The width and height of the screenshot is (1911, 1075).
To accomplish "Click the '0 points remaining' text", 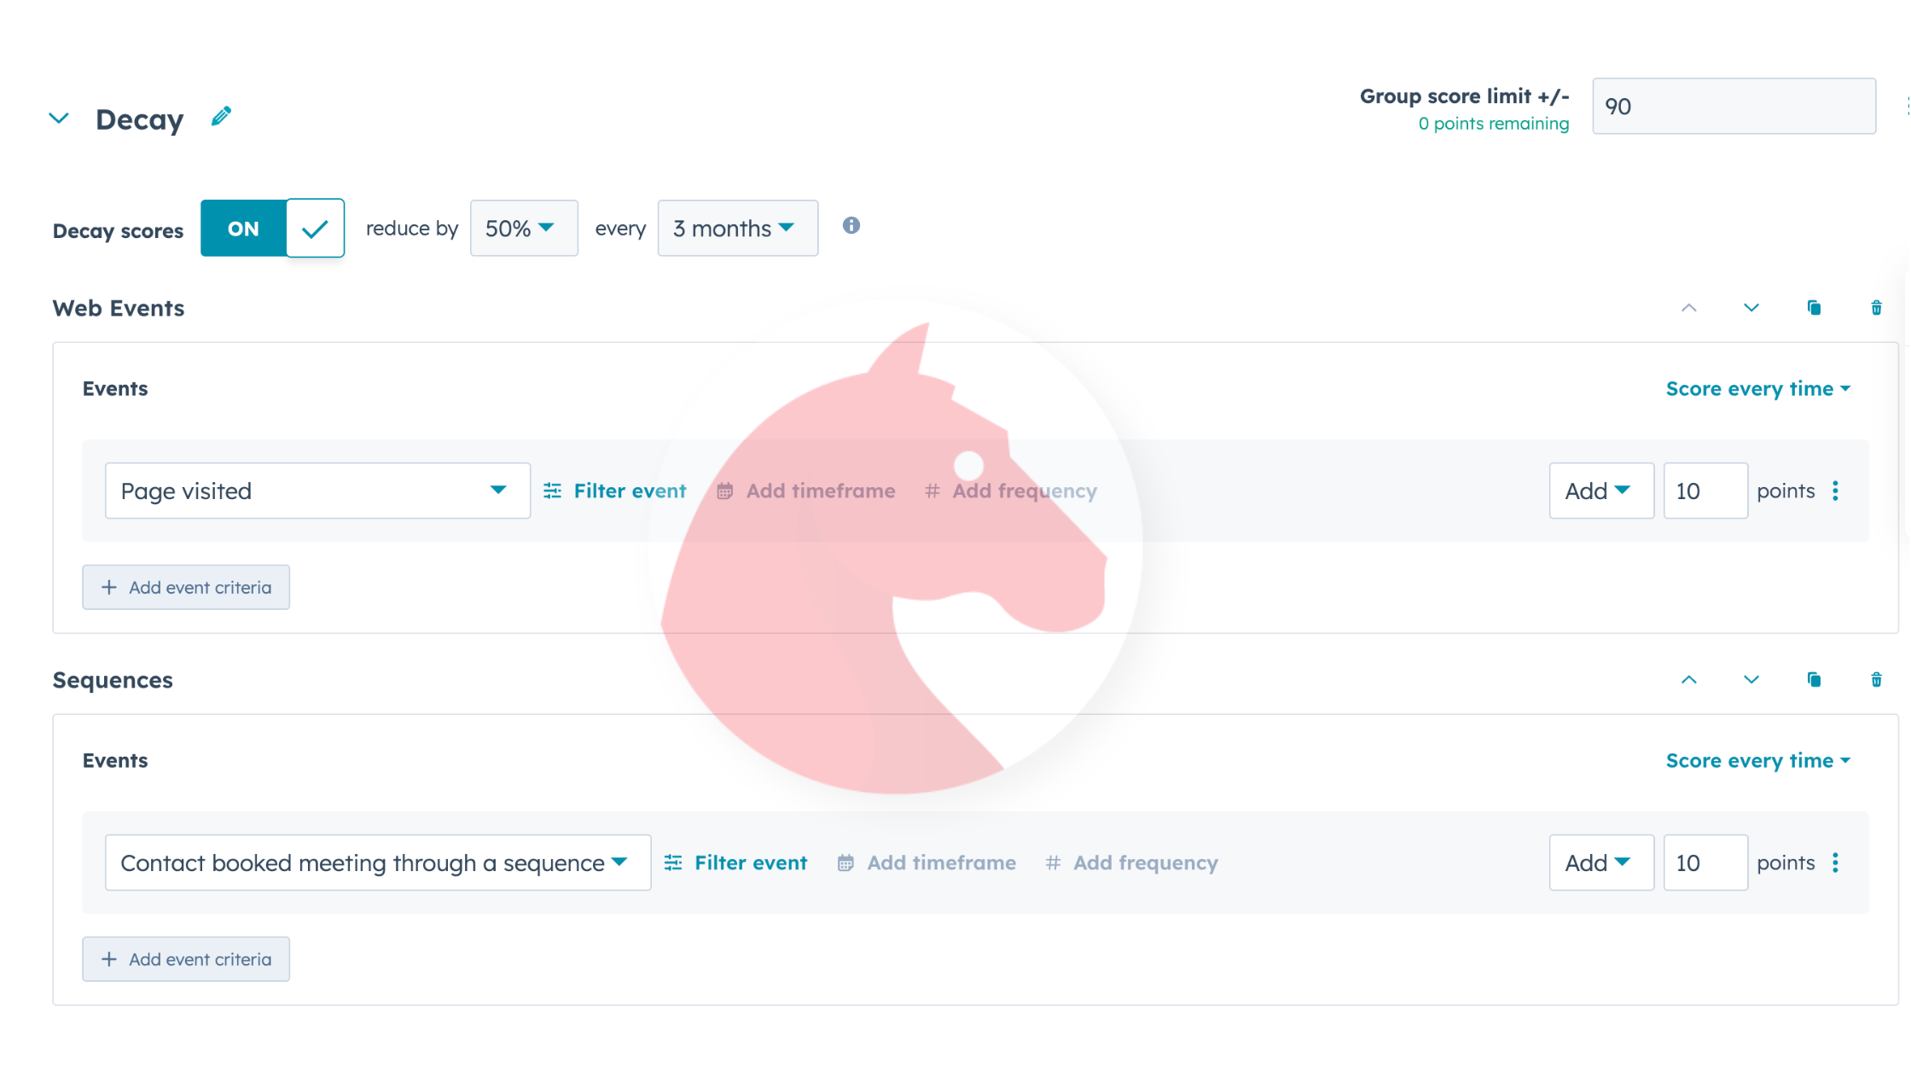I will tap(1493, 124).
